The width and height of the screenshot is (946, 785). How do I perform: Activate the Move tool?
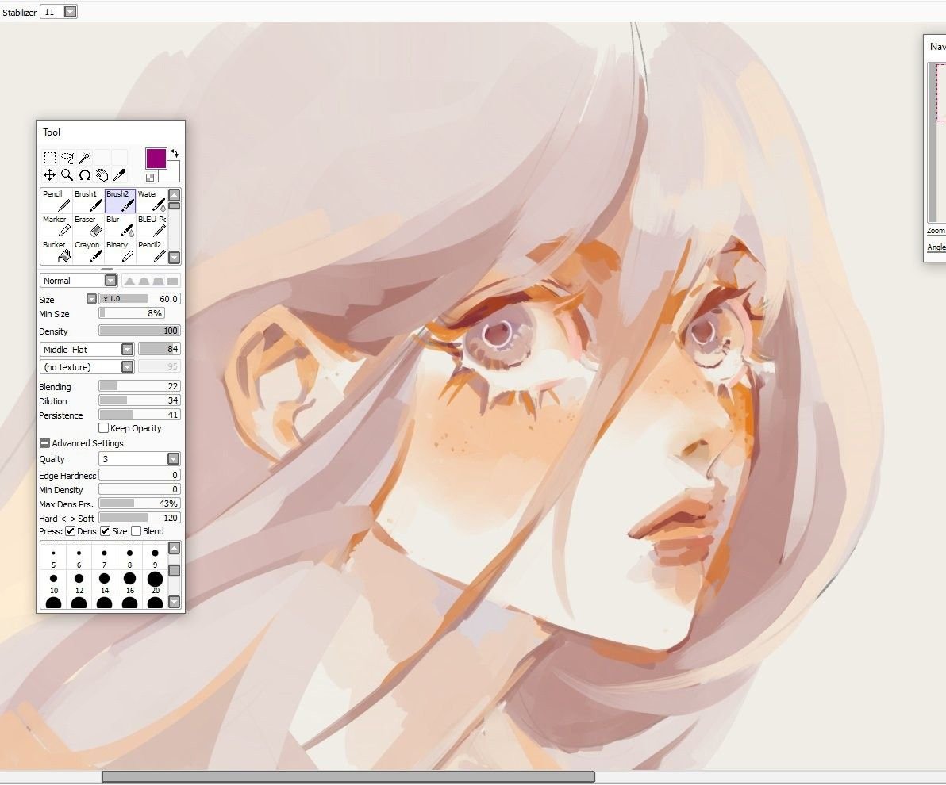click(x=49, y=175)
